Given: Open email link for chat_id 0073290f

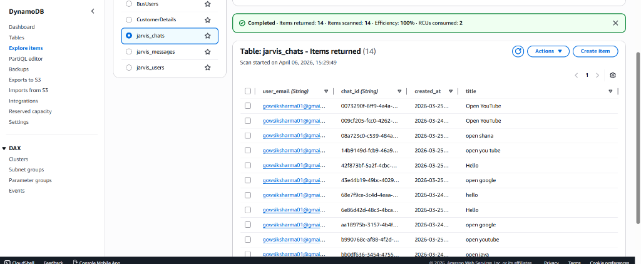Looking at the screenshot, I should (294, 106).
